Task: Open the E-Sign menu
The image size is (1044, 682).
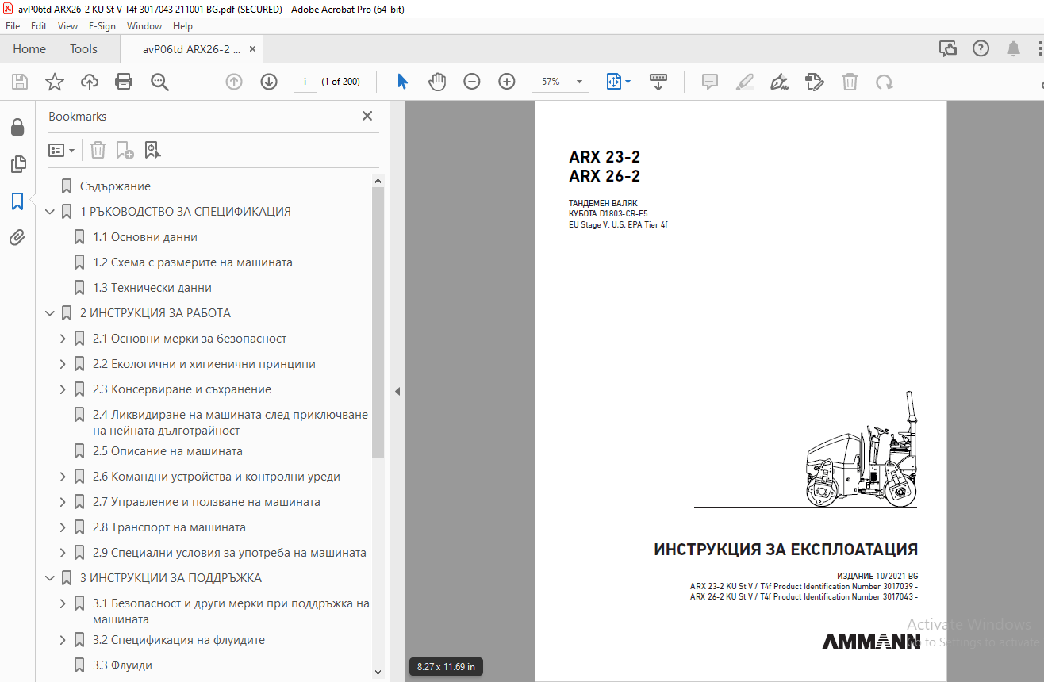Action: (102, 26)
